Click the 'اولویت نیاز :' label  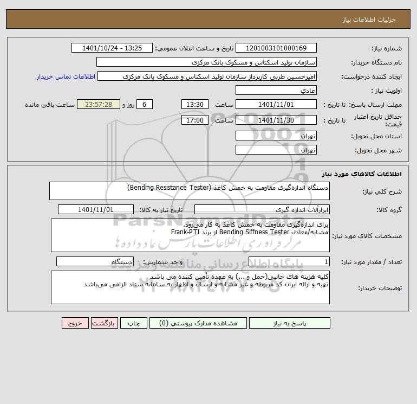(x=386, y=91)
